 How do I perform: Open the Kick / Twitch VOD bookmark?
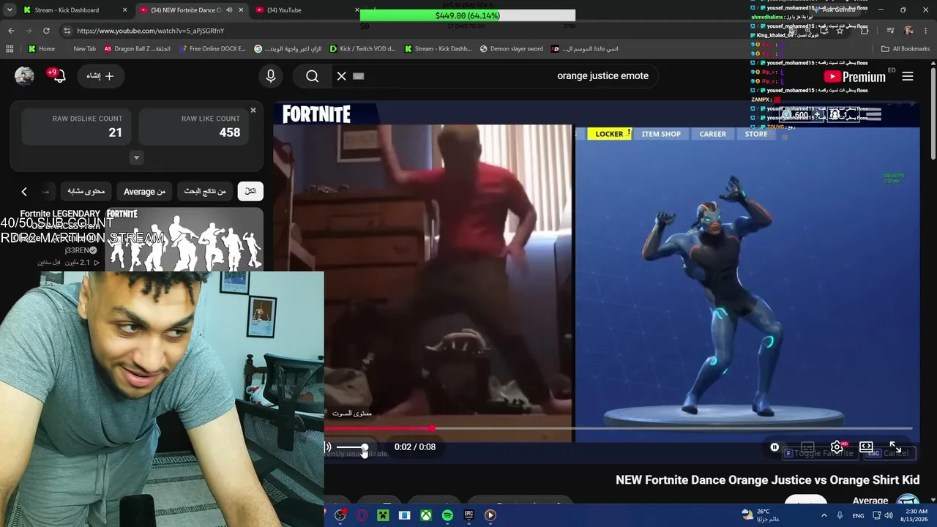pos(362,49)
